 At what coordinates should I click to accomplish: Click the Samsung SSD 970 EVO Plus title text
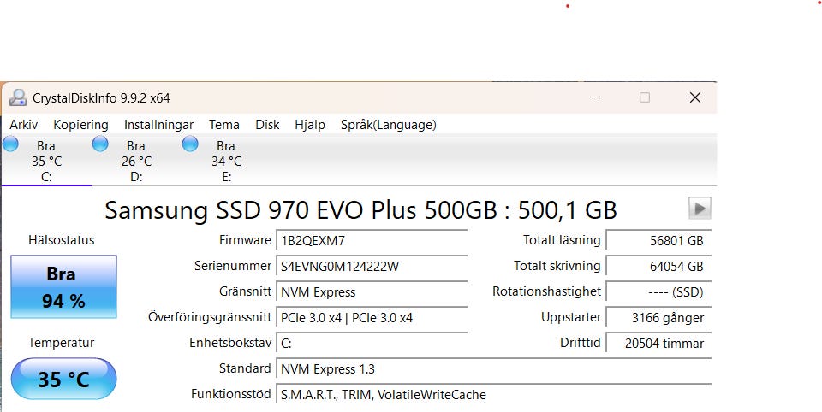tap(360, 210)
